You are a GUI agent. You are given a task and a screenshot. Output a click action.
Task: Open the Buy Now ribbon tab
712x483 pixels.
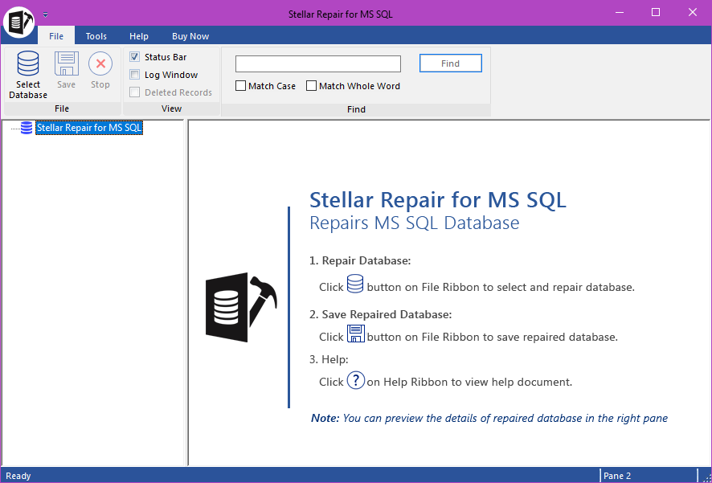(x=190, y=35)
